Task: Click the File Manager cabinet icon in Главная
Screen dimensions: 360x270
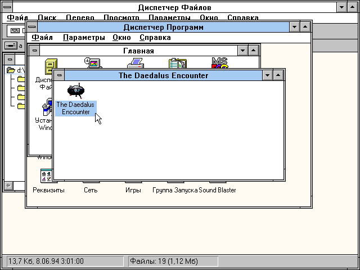Action: coord(51,66)
